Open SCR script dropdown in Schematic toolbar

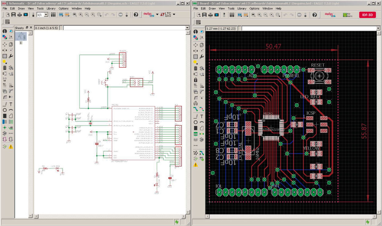click(61, 14)
